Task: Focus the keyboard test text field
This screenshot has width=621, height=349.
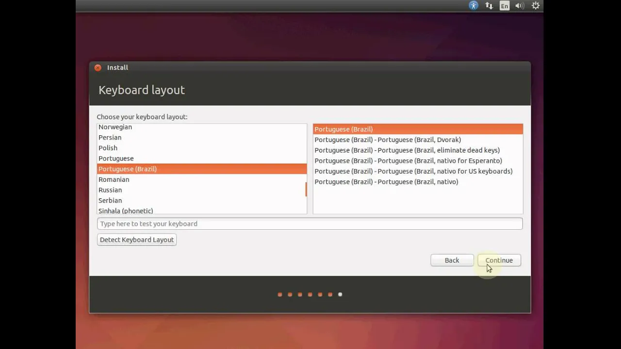Action: pyautogui.click(x=310, y=223)
